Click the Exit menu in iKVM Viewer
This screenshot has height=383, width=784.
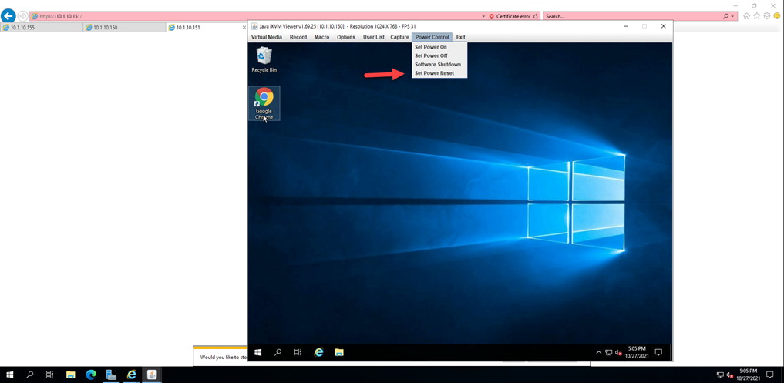pyautogui.click(x=460, y=37)
